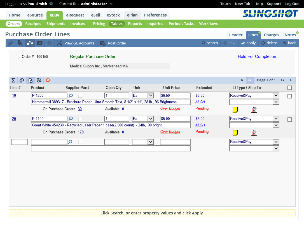Click the briefcase icon in toolbar

40,43
